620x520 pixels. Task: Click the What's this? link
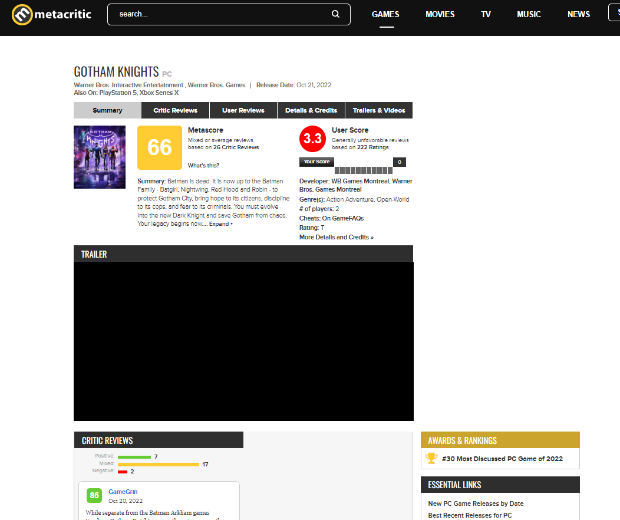click(204, 166)
